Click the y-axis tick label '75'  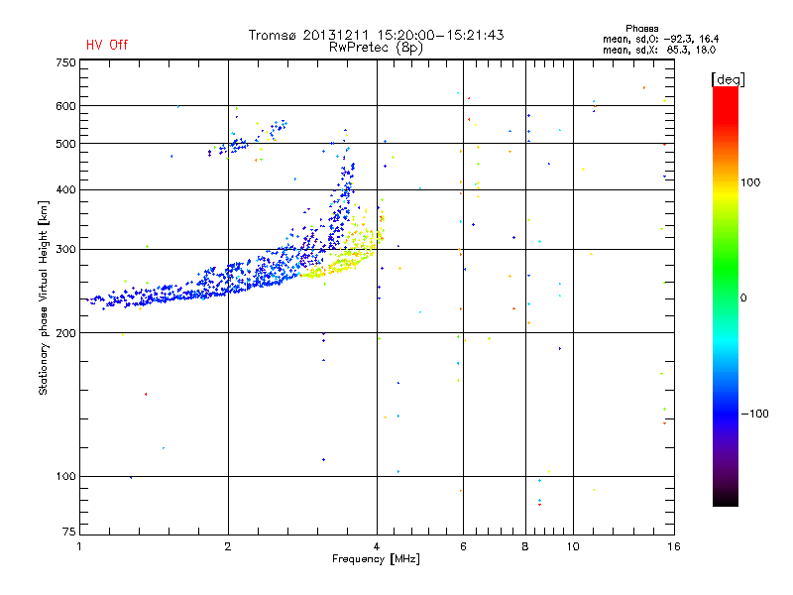69,532
